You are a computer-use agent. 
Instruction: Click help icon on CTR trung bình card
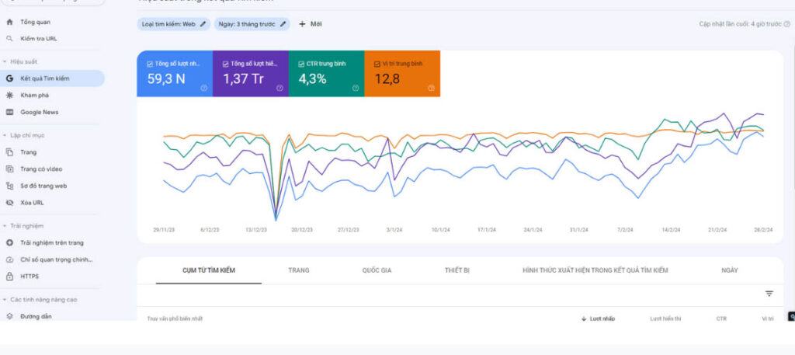point(356,88)
